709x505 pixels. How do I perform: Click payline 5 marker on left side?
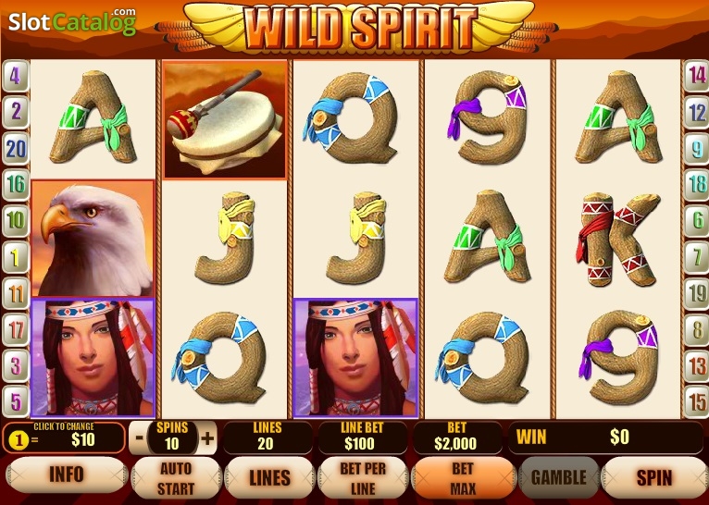point(16,401)
